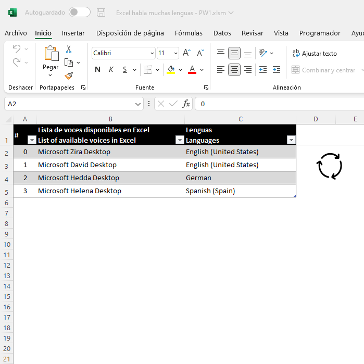
Task: Decrease font size with small A
Action: tap(200, 53)
